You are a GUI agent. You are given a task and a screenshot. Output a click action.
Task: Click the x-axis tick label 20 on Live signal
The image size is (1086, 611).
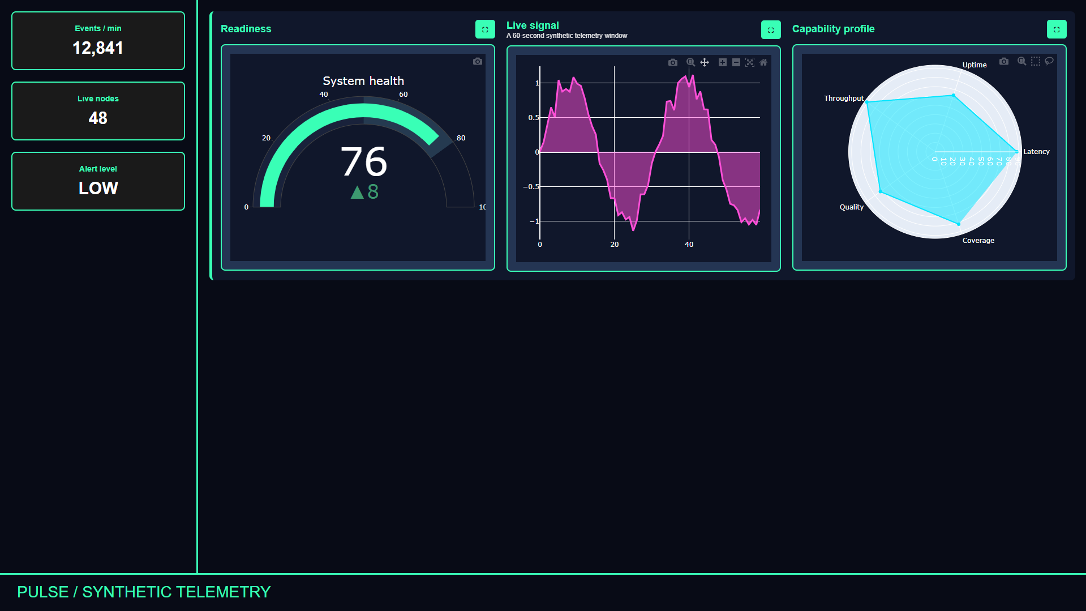click(x=615, y=245)
